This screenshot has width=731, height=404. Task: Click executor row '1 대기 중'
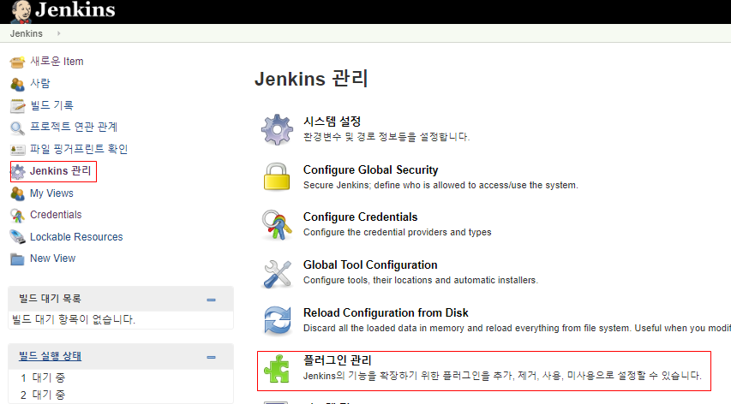43,377
